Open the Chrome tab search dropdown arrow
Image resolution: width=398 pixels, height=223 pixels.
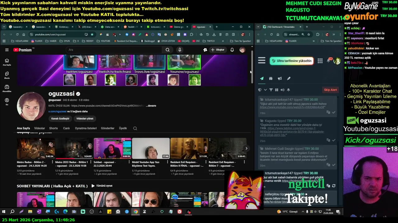coord(4,27)
